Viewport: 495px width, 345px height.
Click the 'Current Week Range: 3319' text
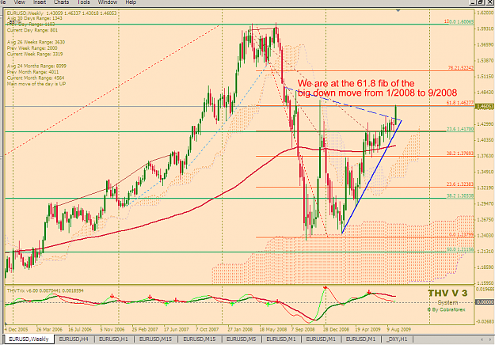[x=35, y=54]
